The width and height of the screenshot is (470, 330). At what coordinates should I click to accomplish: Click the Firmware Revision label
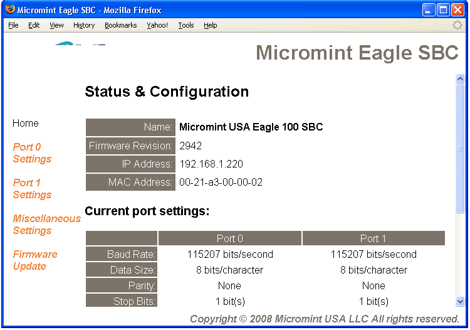coord(130,146)
